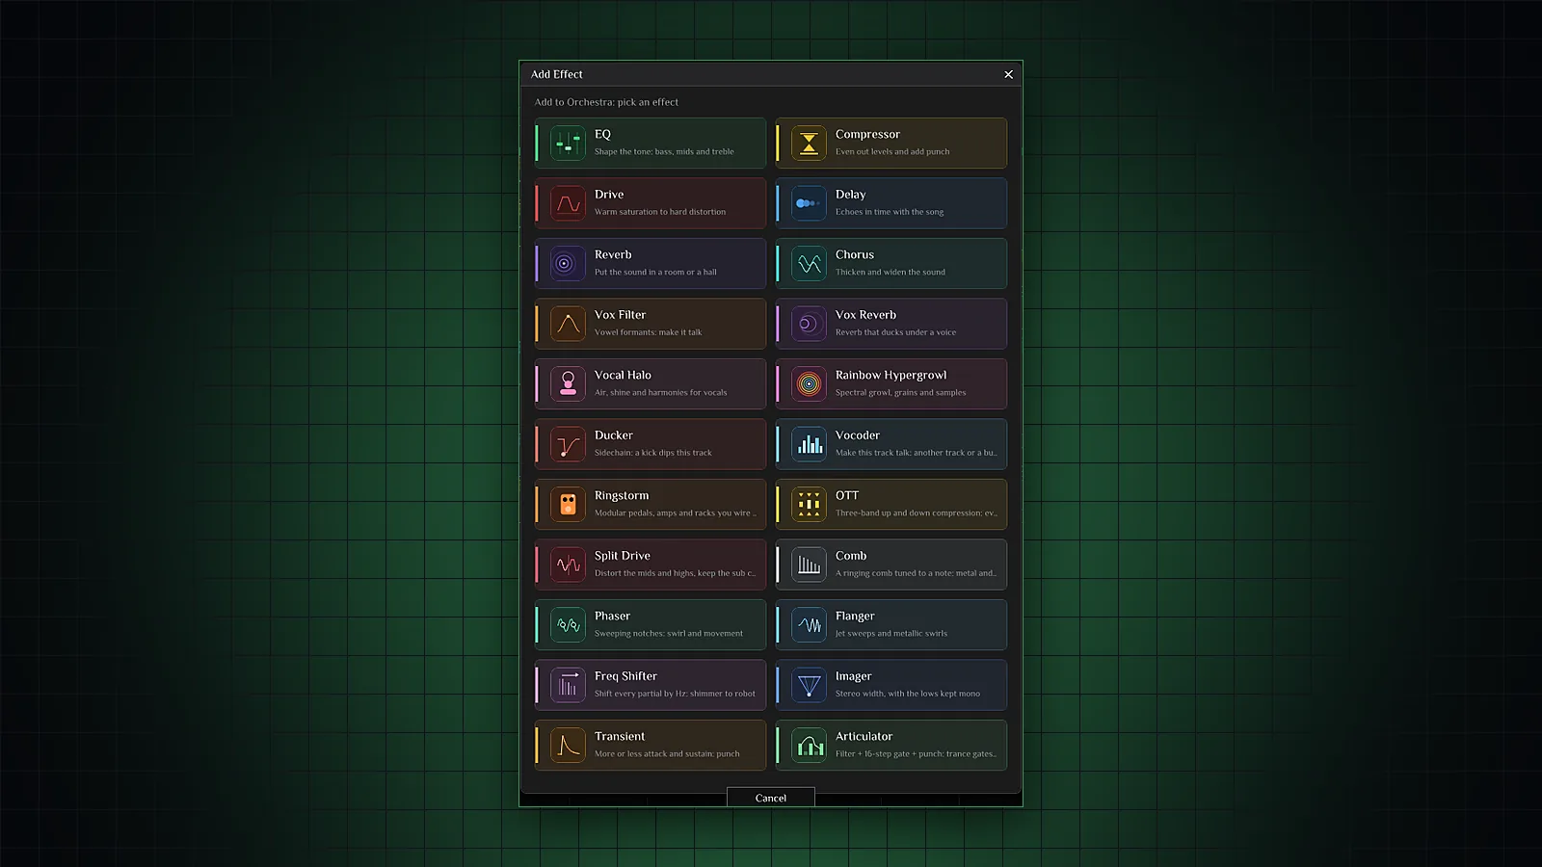Pick the Flanger sweep icon
This screenshot has height=867, width=1542.
coord(809,625)
